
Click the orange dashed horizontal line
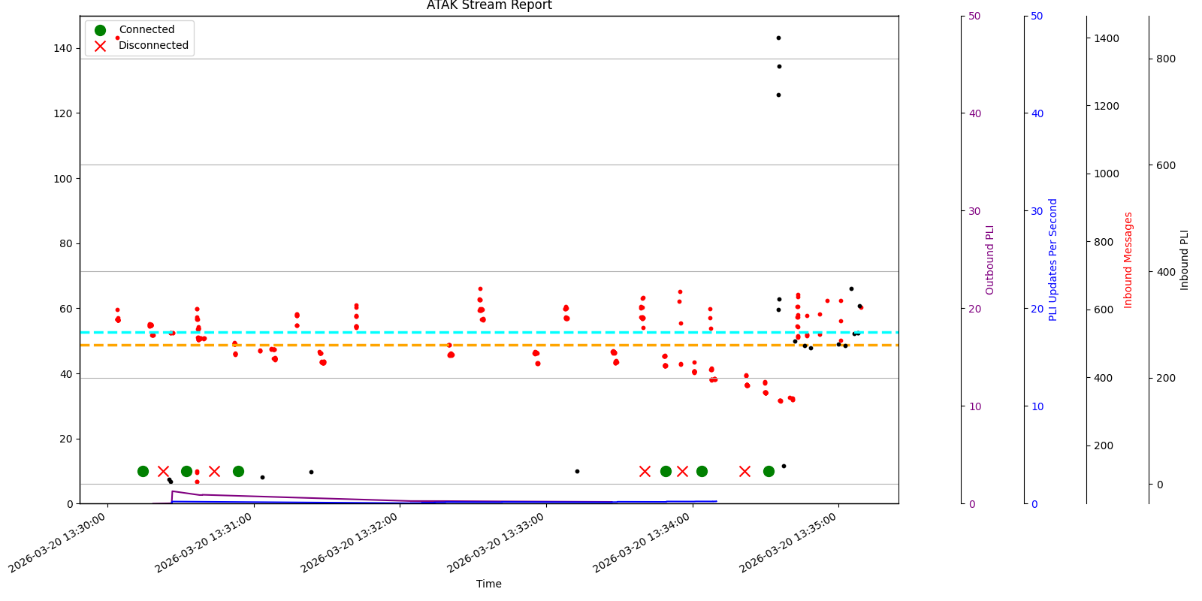[x=526, y=345]
